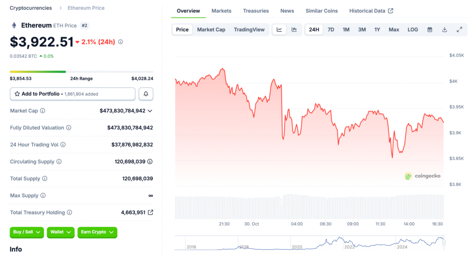Click Add to Portfolio button
Screen dimensions: 472x255
72,94
